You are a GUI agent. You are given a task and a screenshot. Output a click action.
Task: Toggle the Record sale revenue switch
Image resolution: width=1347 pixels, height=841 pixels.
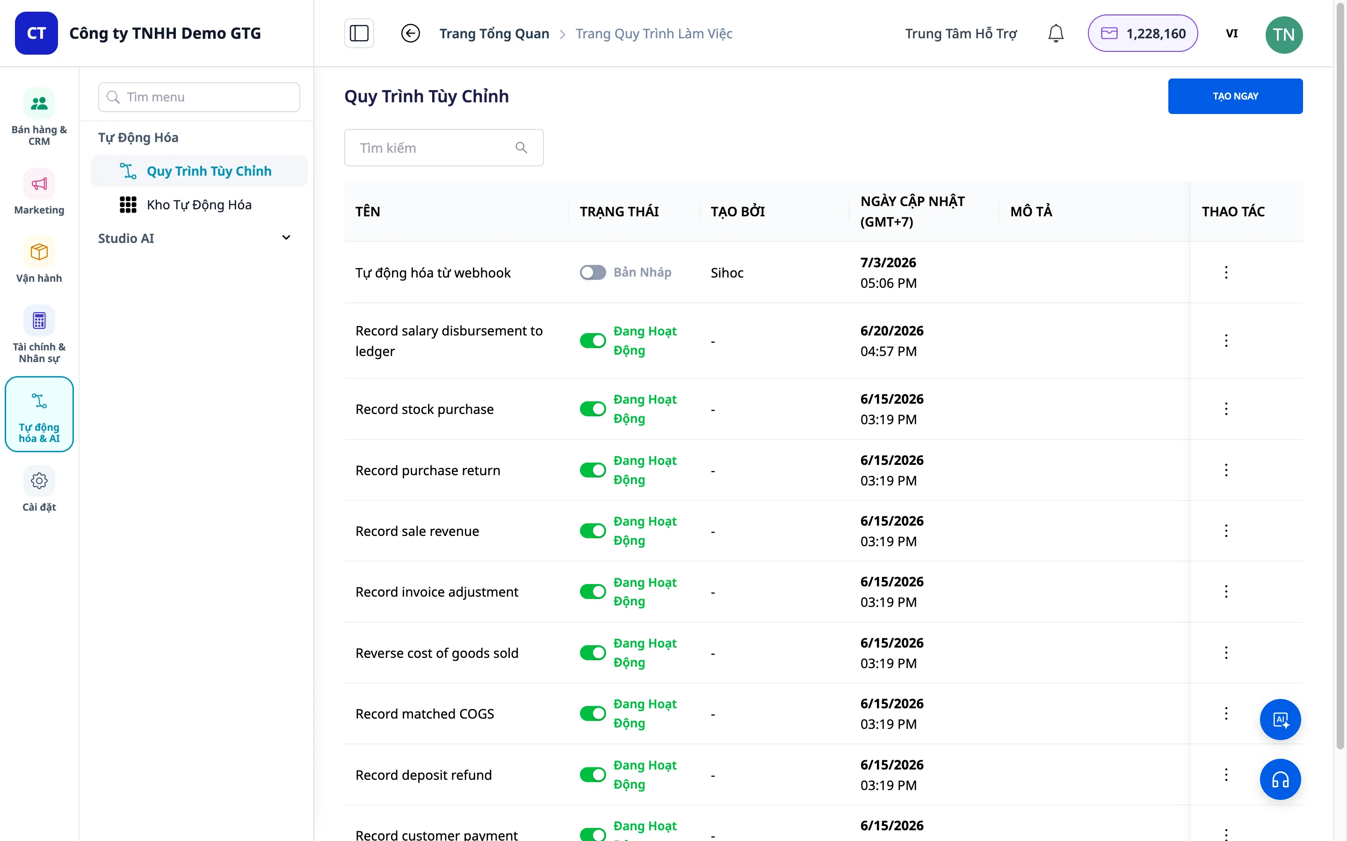point(593,531)
